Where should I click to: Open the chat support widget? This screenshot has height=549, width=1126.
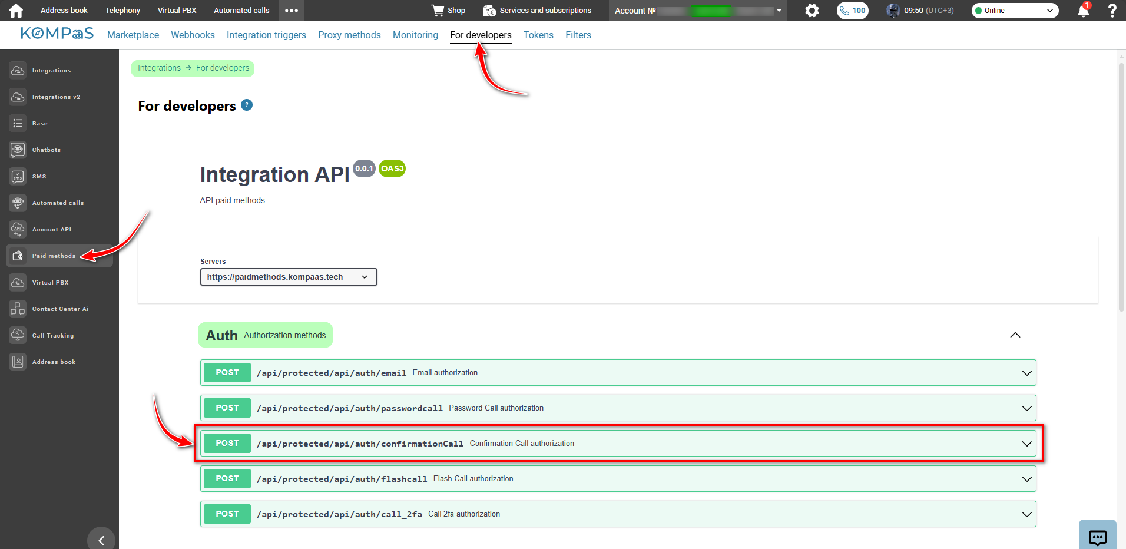[x=1098, y=535]
